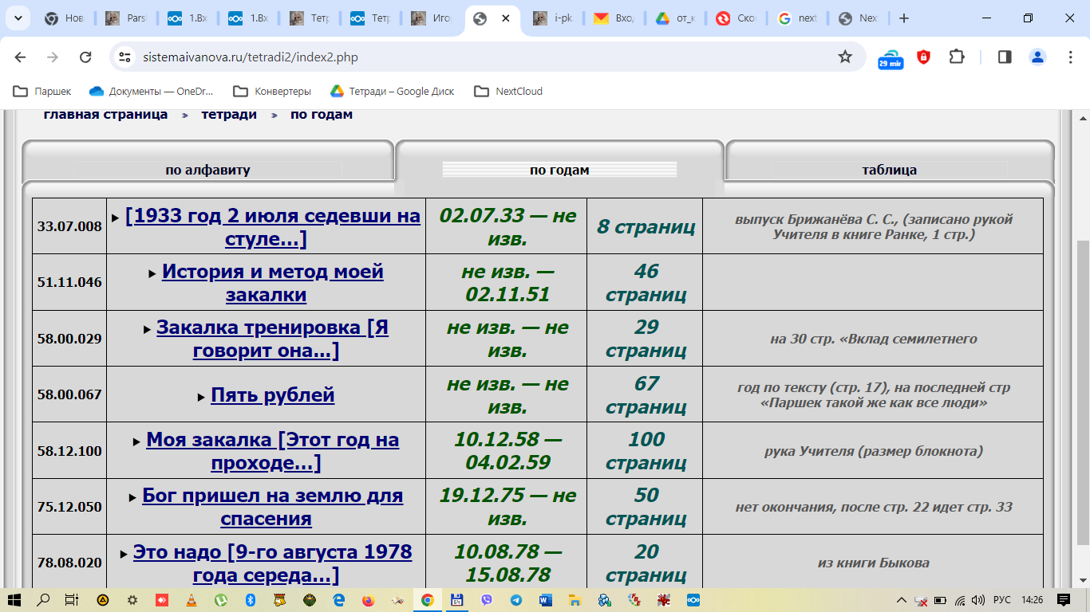Open the Chrome side panel
Screen dimensions: 1090x612
point(1005,57)
